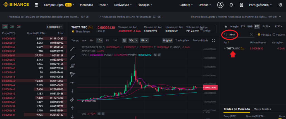Open the apps grid menu
Screen dimensions: 286x119
click(x=37, y=5)
